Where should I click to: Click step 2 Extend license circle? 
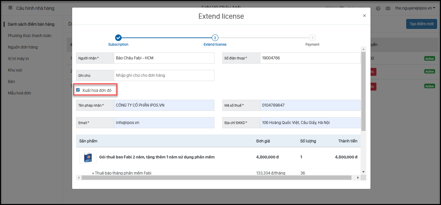[215, 38]
